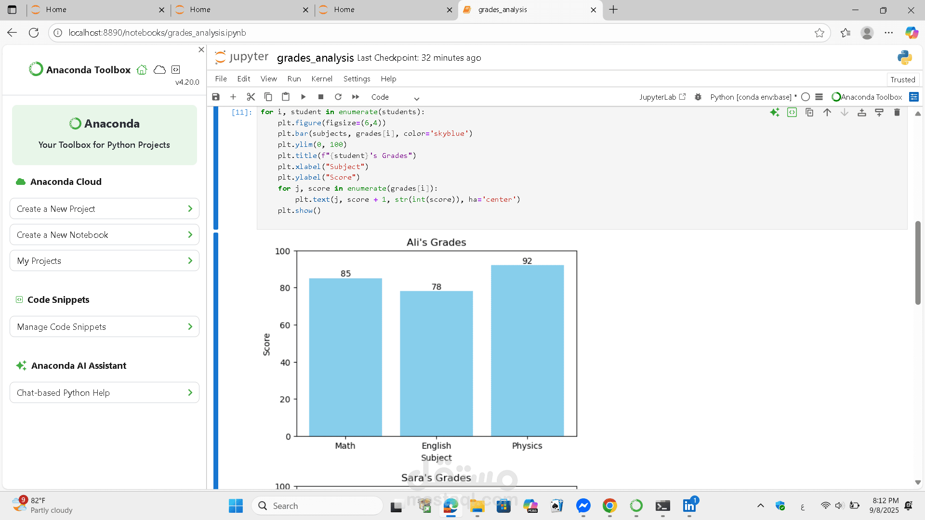
Task: Cut the selected cell with scissors icon
Action: pyautogui.click(x=251, y=97)
